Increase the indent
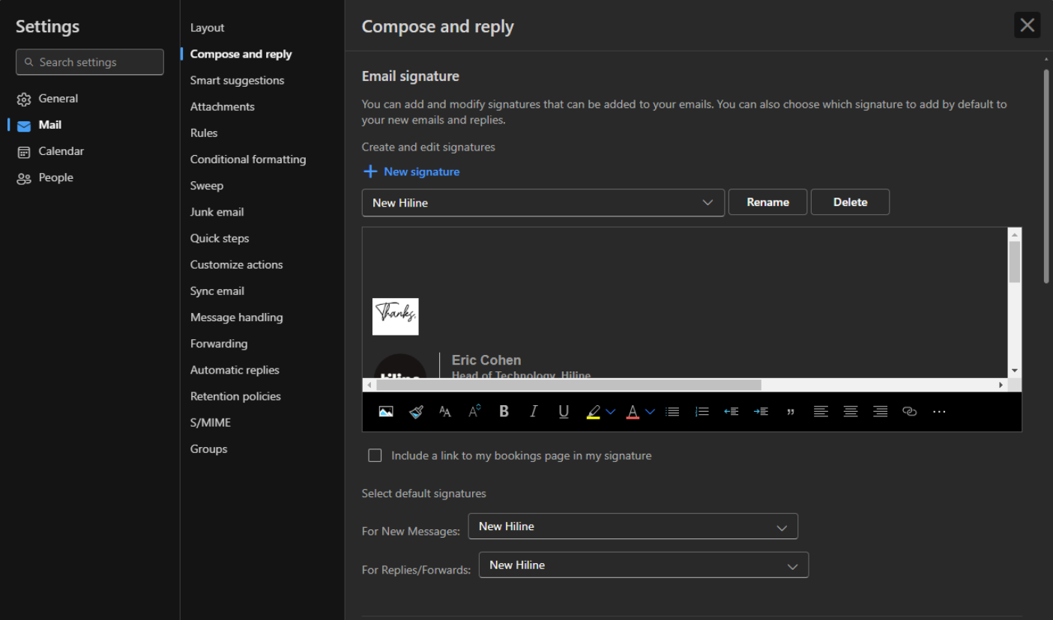This screenshot has height=620, width=1053. (761, 411)
